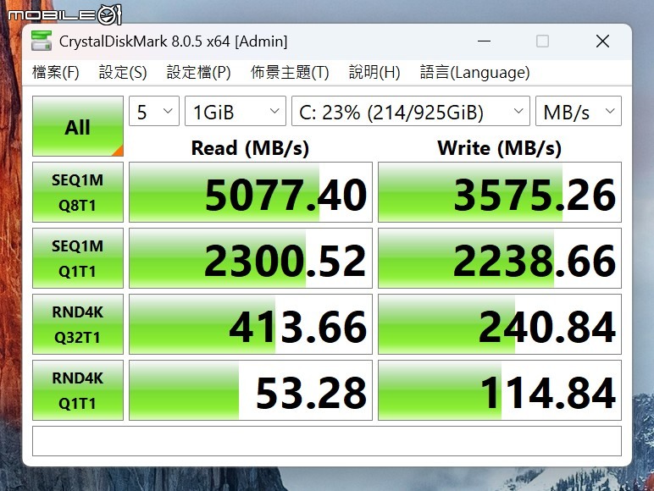Click the CrystalDiskMark app icon in title bar
Screen dimensions: 654x491
point(42,41)
